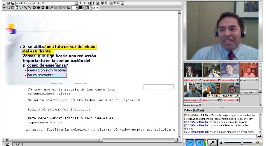Screen dimensions: 266x146
Task: Open the color picker dropdown arrow
Action: click(84, 8)
